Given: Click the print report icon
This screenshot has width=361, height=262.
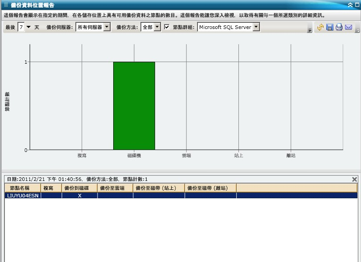Looking at the screenshot, I should [339, 27].
